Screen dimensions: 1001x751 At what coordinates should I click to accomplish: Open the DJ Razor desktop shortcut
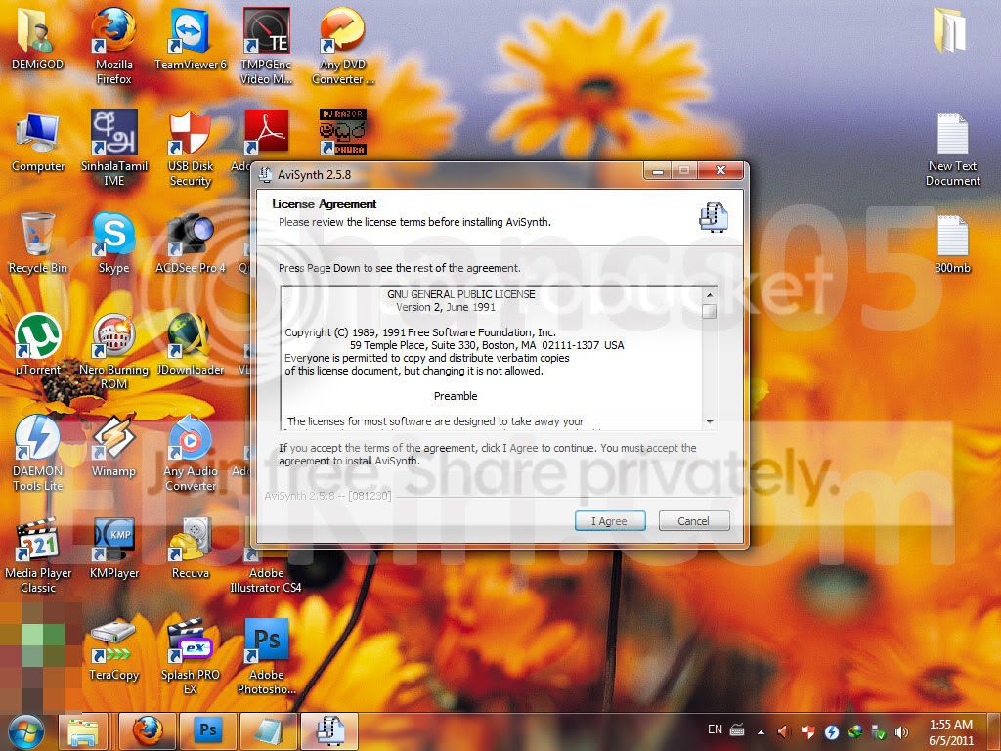click(343, 132)
